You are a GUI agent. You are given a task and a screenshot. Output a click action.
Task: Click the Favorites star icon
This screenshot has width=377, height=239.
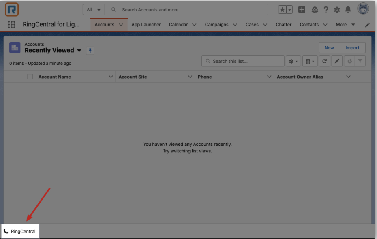(282, 10)
